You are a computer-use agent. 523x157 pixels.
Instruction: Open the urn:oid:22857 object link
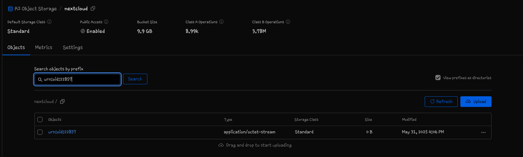[62, 132]
